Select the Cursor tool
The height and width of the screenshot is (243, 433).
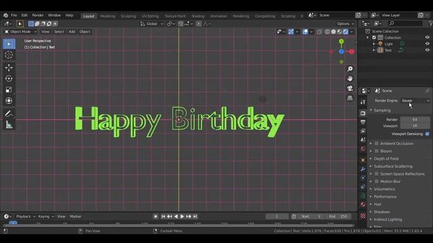[9, 55]
